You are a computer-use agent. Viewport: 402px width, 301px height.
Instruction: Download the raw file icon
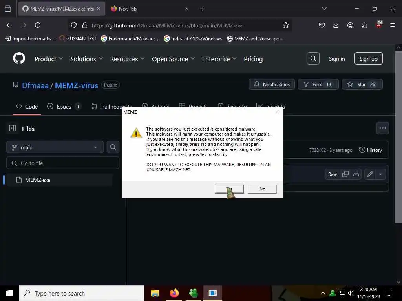(x=356, y=174)
